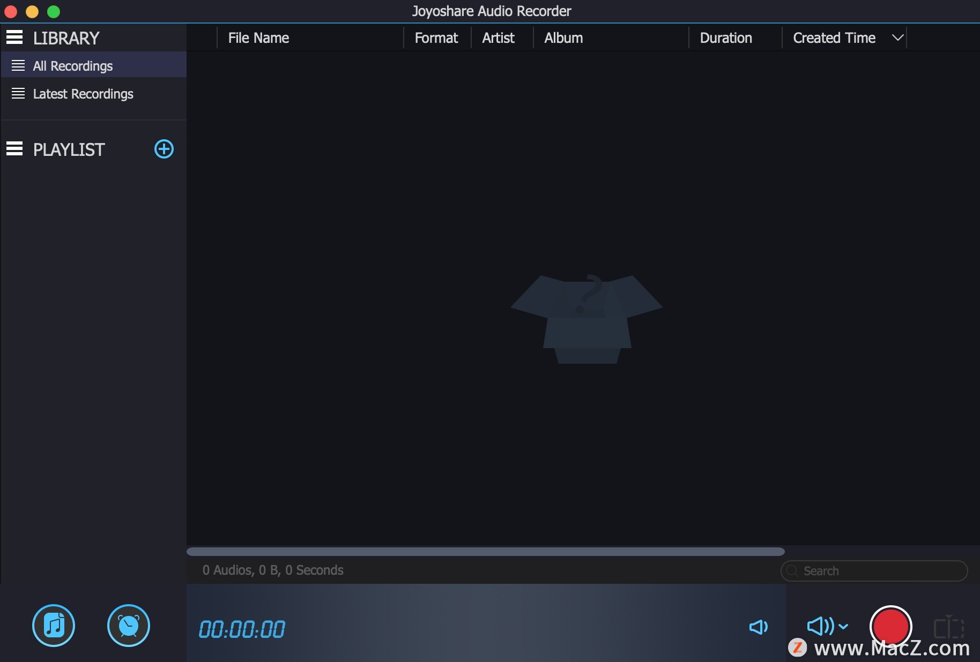The height and width of the screenshot is (662, 980).
Task: Maximize the window with the green button
Action: 54,11
